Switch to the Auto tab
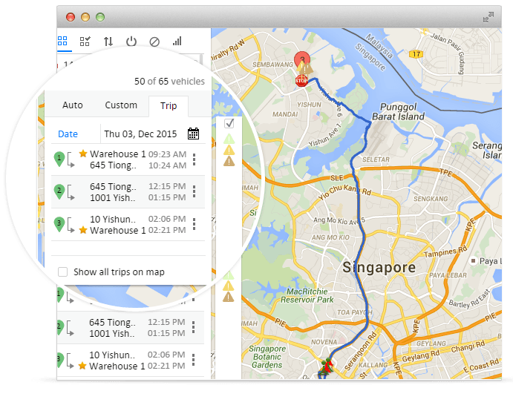 [73, 105]
